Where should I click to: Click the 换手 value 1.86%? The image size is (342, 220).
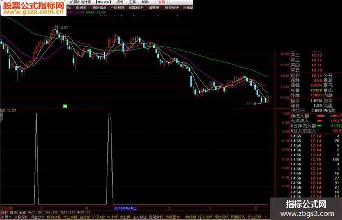click(316, 101)
